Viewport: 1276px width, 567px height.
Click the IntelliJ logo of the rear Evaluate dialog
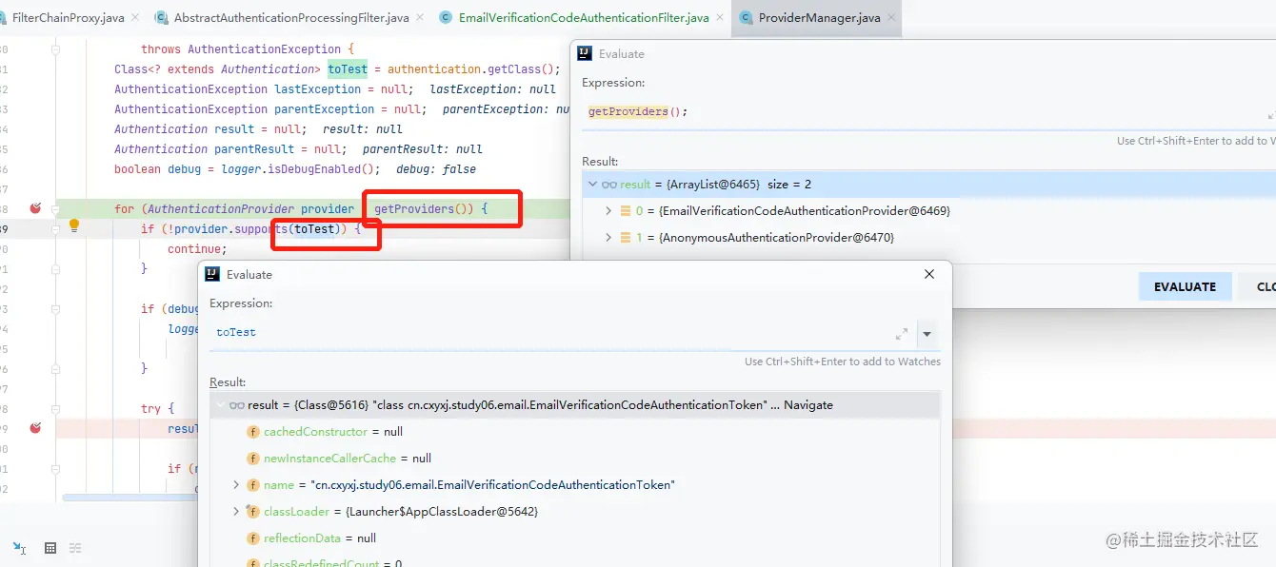tap(585, 54)
